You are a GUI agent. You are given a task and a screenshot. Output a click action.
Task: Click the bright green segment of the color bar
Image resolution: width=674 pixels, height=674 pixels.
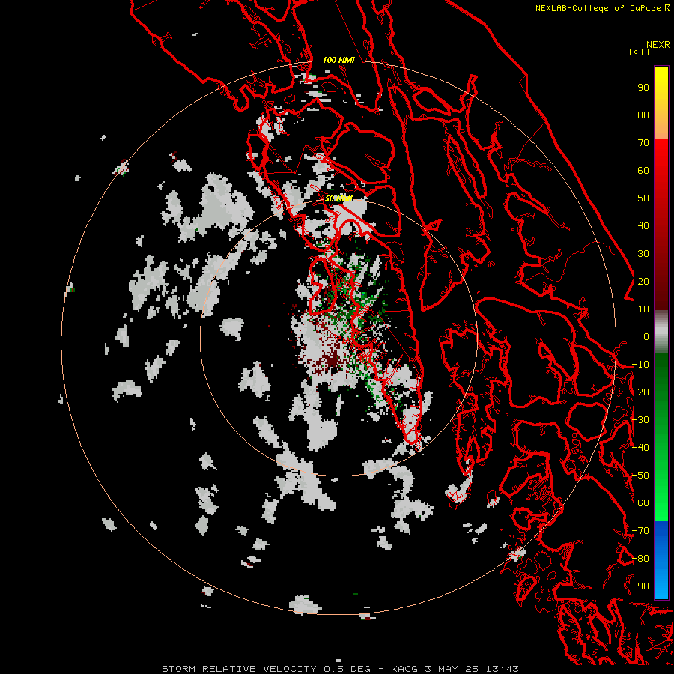pyautogui.click(x=661, y=437)
